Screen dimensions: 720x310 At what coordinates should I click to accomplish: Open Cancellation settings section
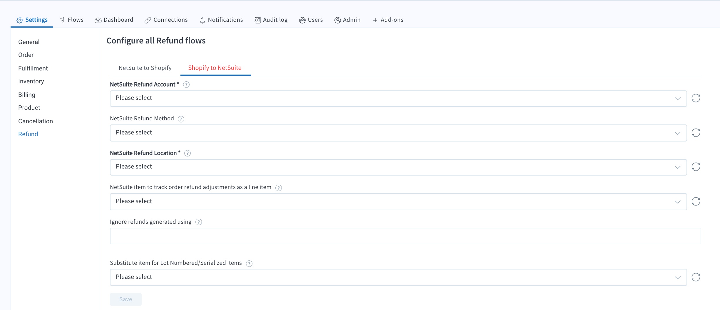click(x=36, y=121)
